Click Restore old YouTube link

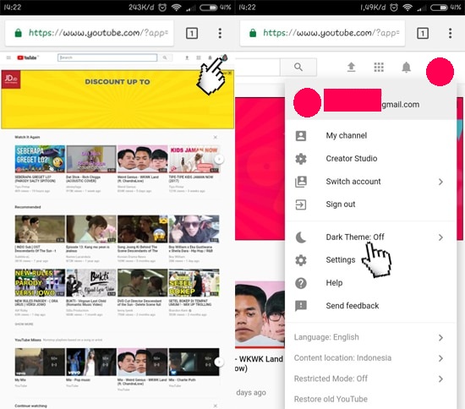331,399
